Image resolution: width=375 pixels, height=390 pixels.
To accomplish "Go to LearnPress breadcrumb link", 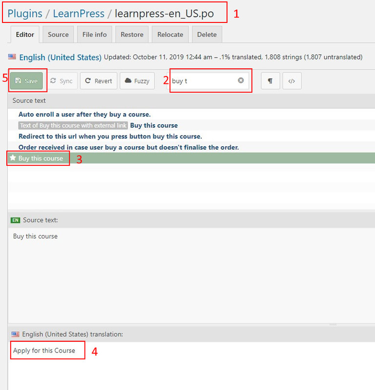I will pyautogui.click(x=79, y=14).
